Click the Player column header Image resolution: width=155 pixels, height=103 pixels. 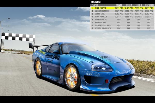point(95,5)
